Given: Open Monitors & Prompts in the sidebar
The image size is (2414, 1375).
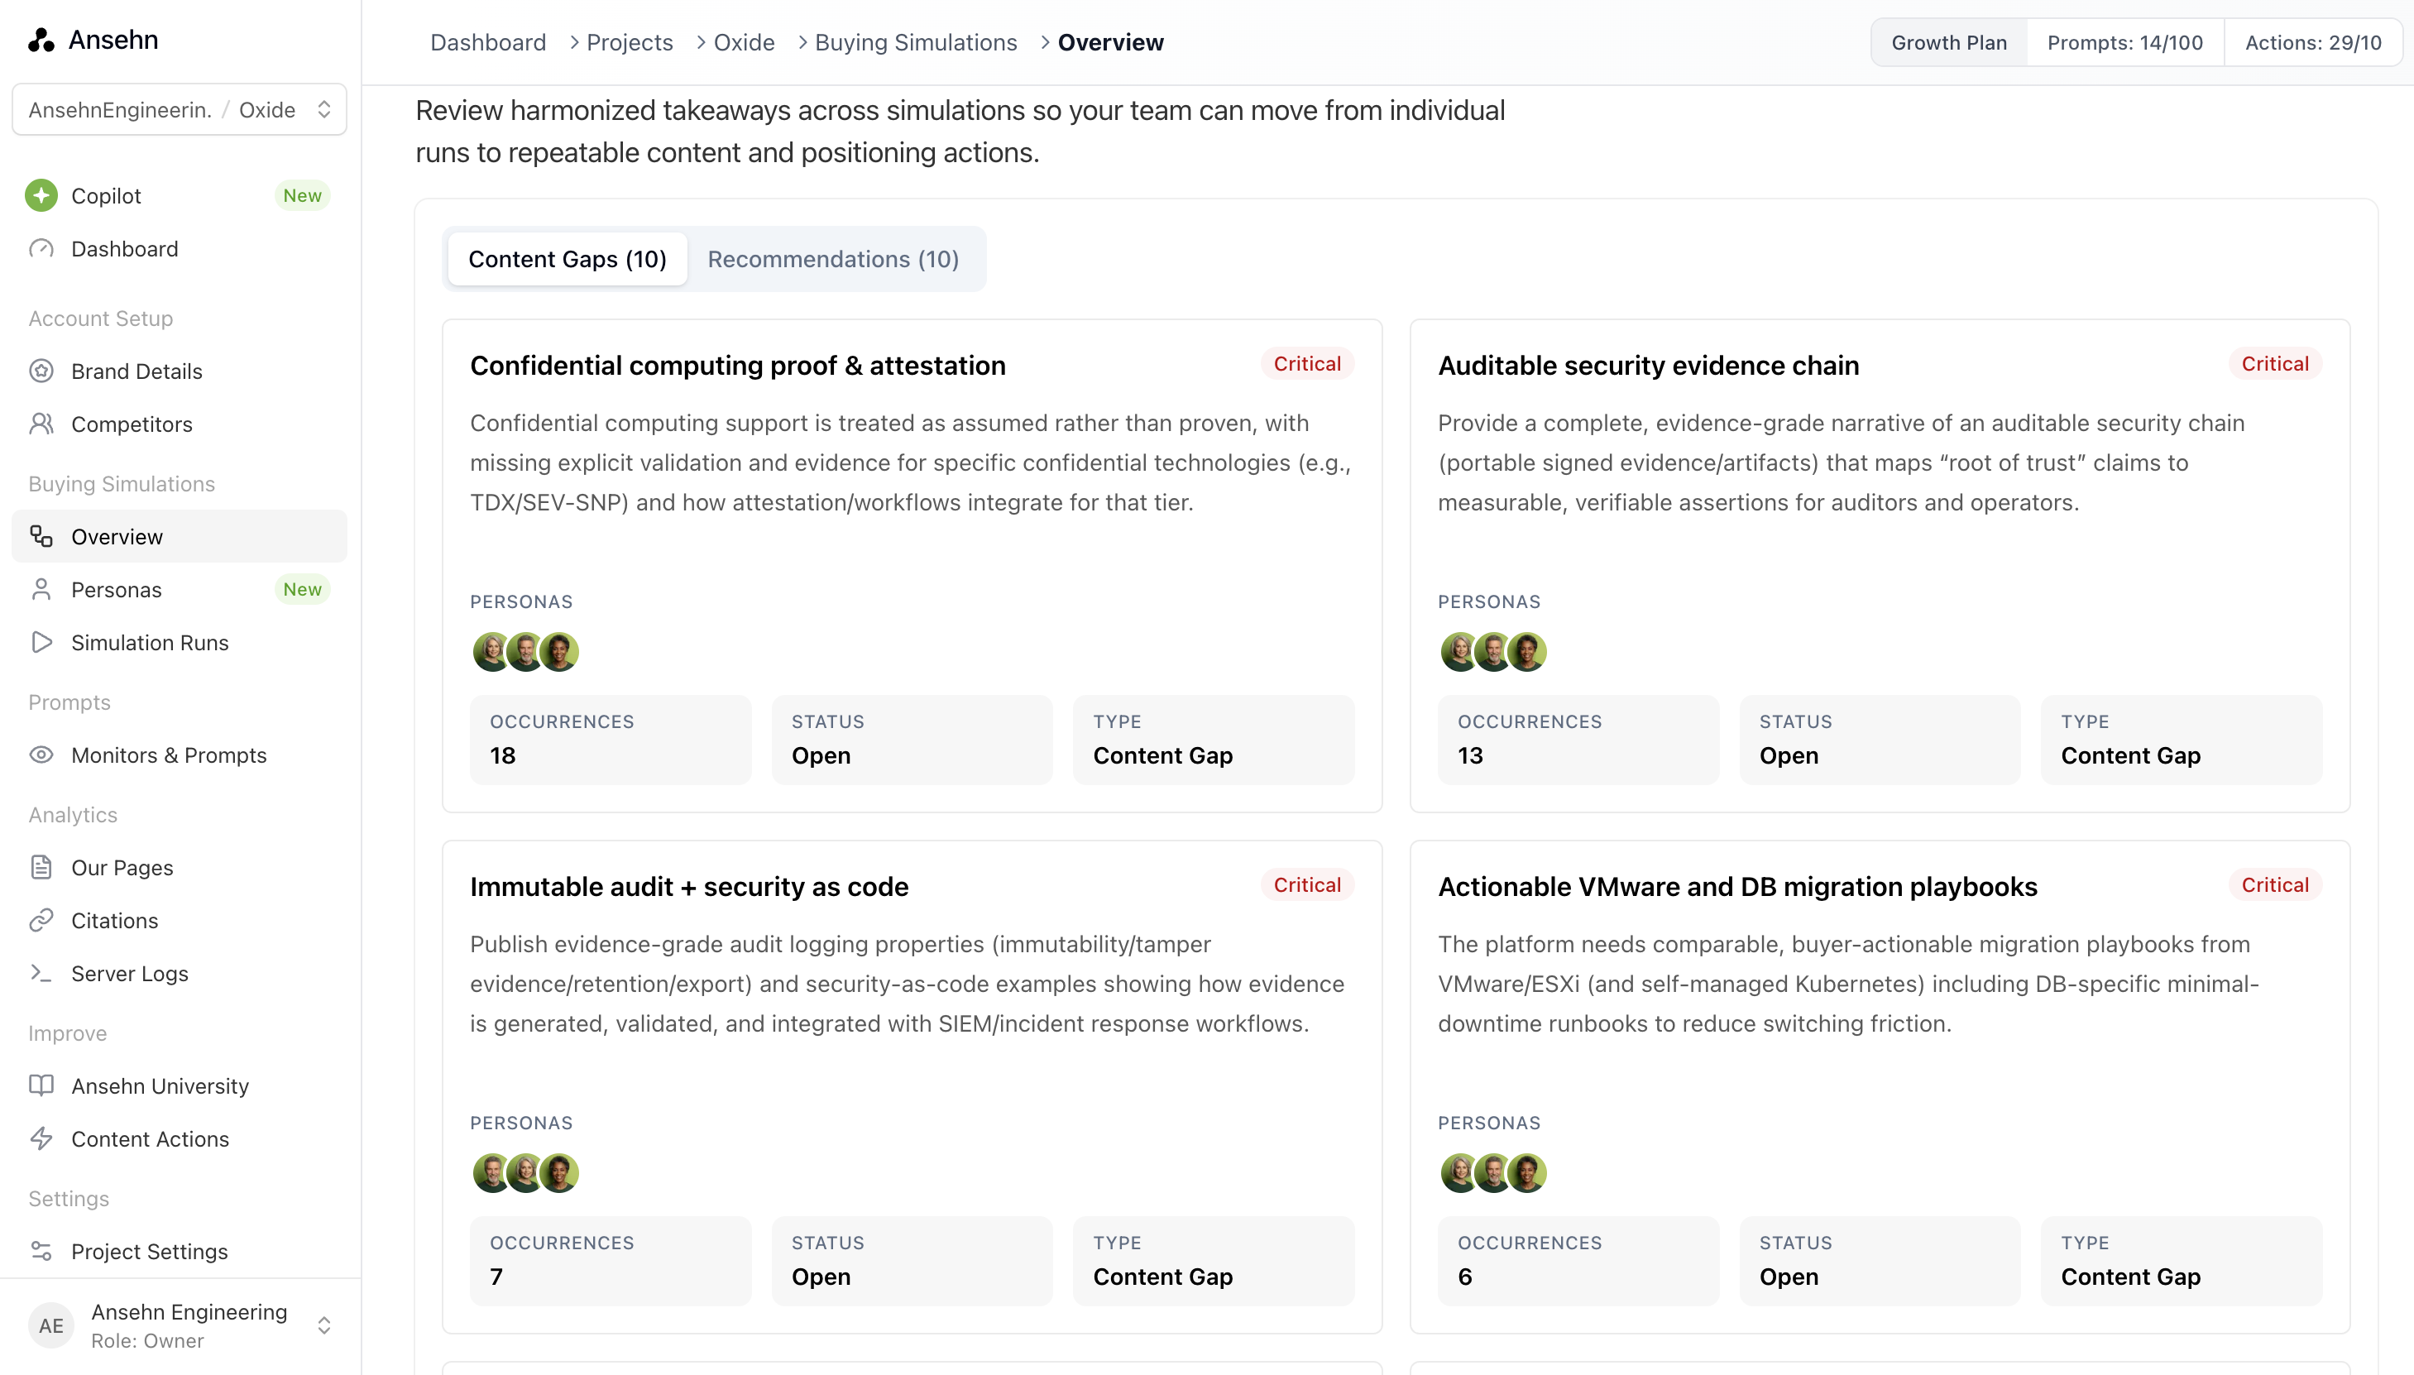Looking at the screenshot, I should [180, 755].
